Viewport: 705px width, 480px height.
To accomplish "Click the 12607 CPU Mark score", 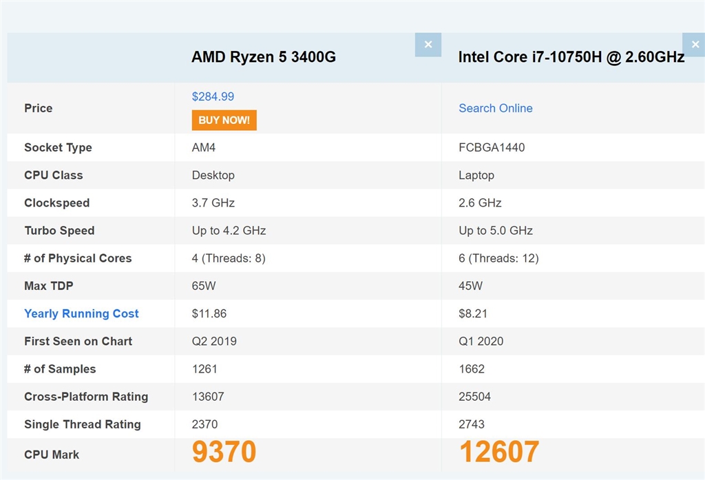I will coord(499,452).
